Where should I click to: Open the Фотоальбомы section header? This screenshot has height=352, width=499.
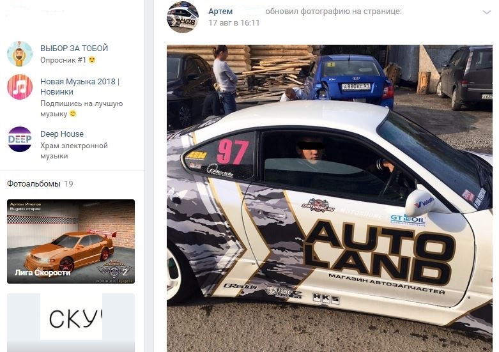[34, 183]
